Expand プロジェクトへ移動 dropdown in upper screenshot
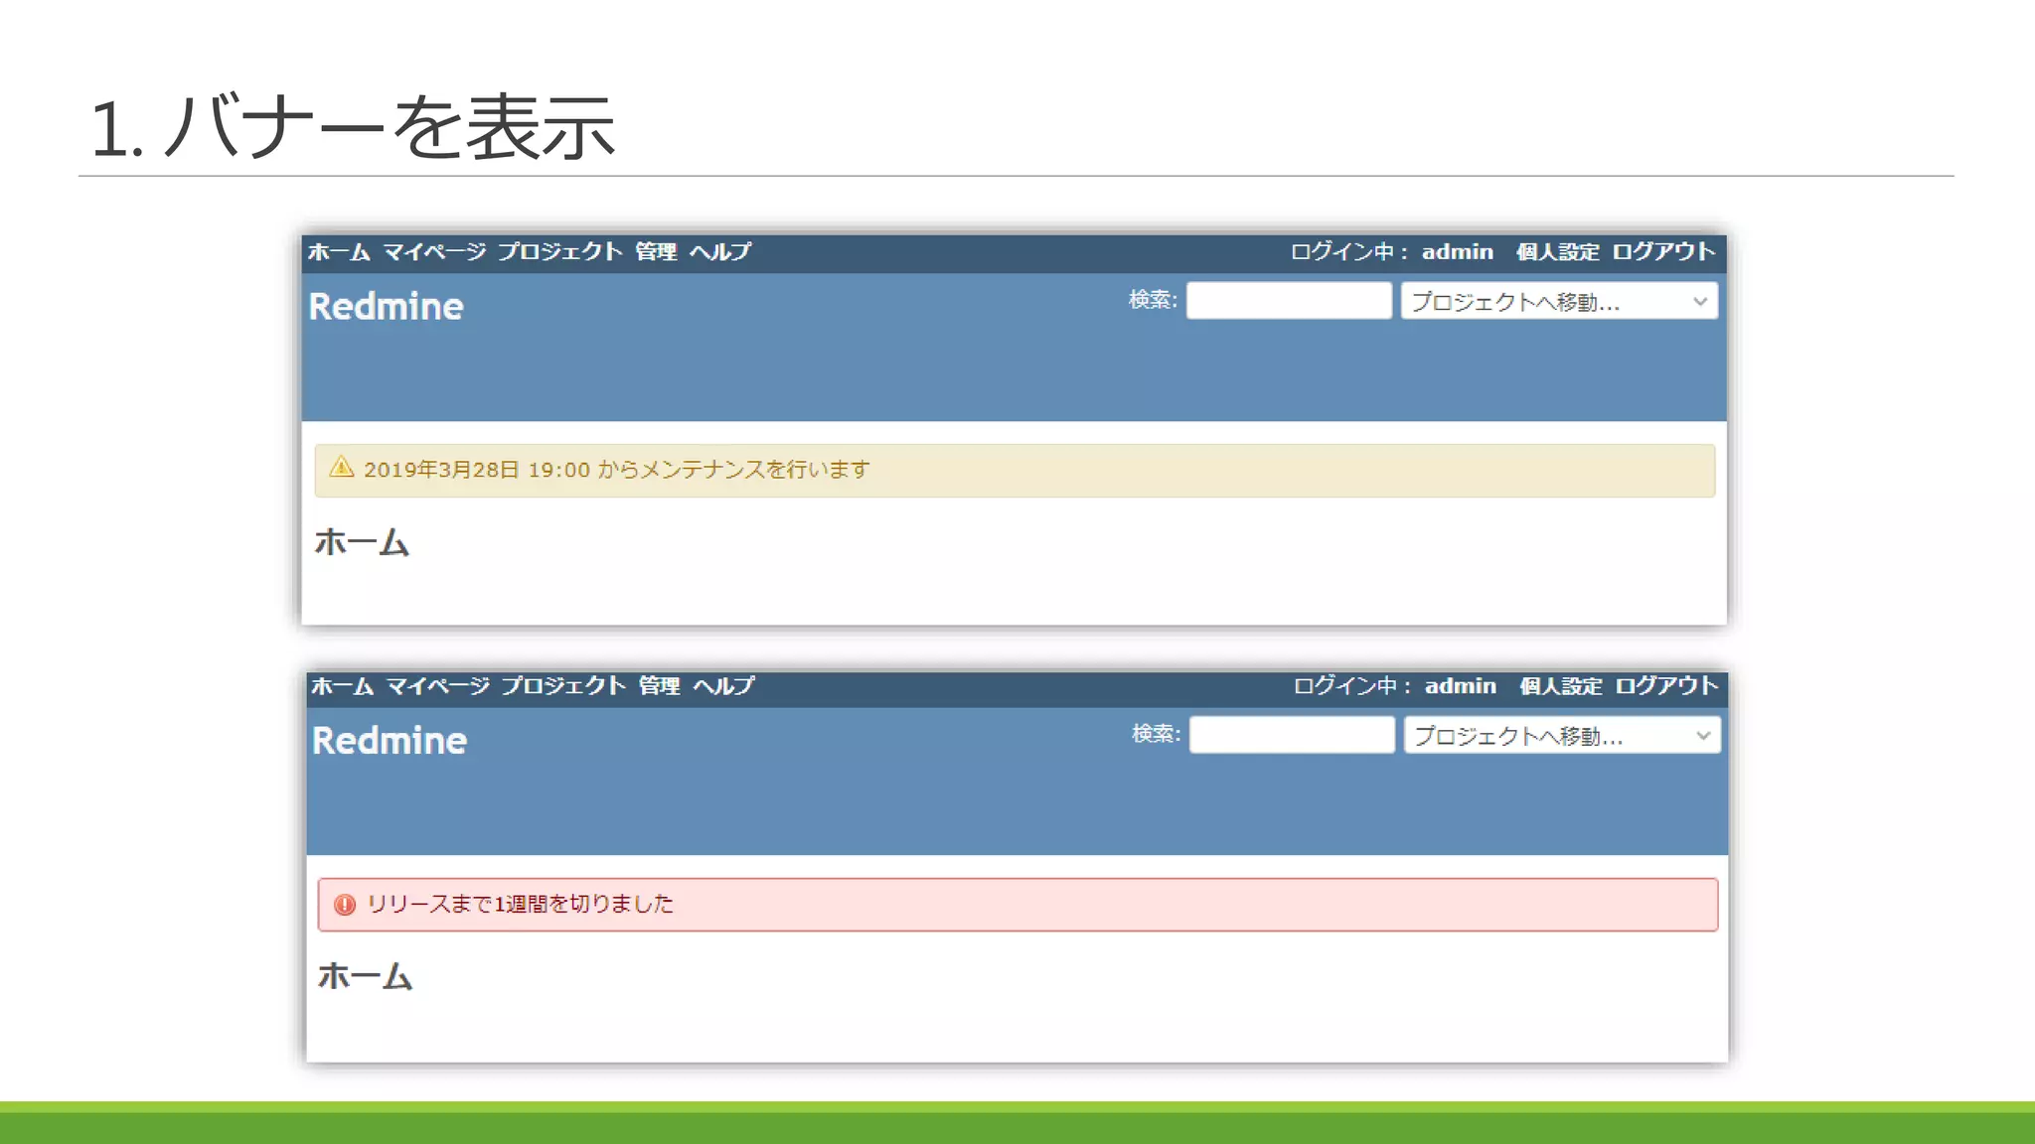This screenshot has height=1144, width=2035. click(x=1559, y=301)
